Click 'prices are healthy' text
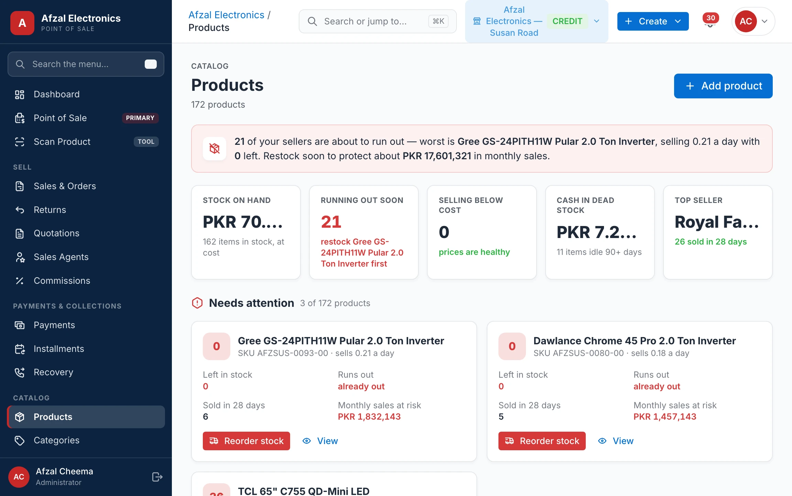 point(474,252)
